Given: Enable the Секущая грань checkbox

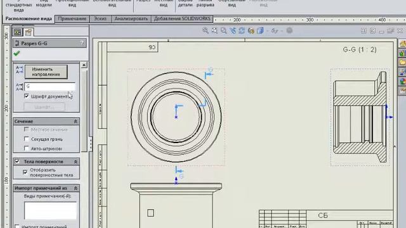Looking at the screenshot, I should pyautogui.click(x=27, y=139).
